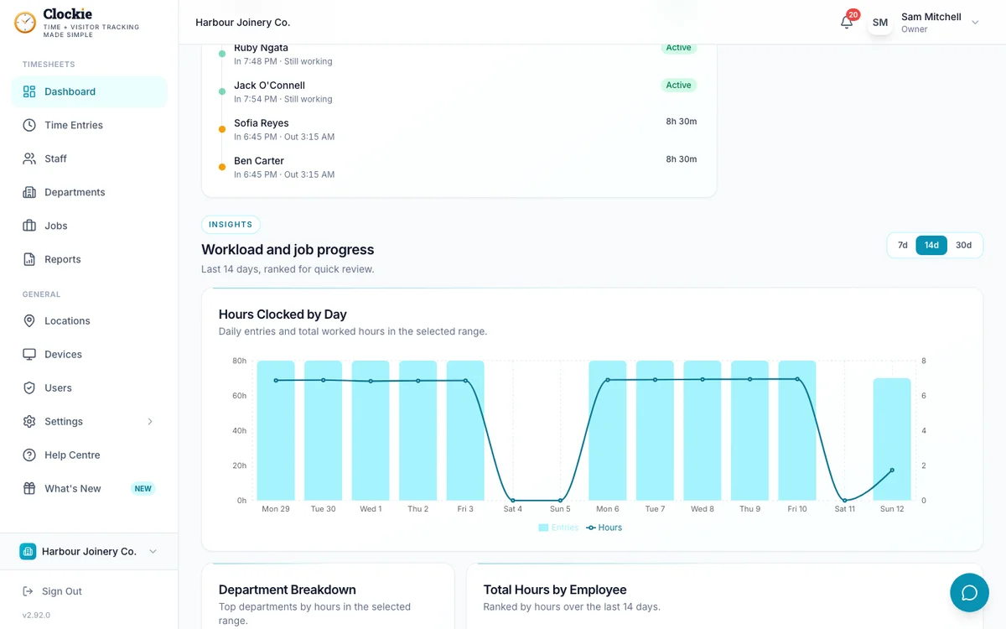Click the Reports document icon

pos(29,259)
